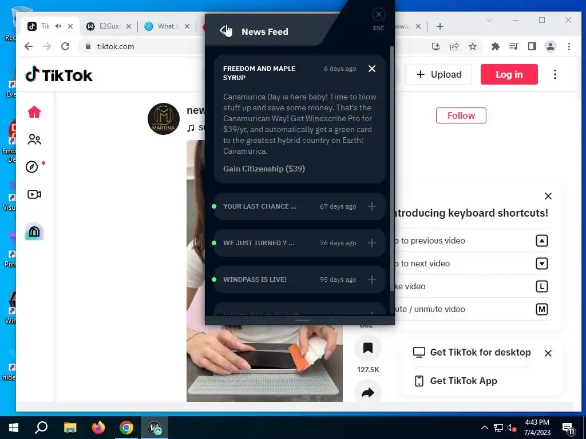Screen dimensions: 586x439
Task: Open Chrome three-dot menu
Action: coord(569,46)
